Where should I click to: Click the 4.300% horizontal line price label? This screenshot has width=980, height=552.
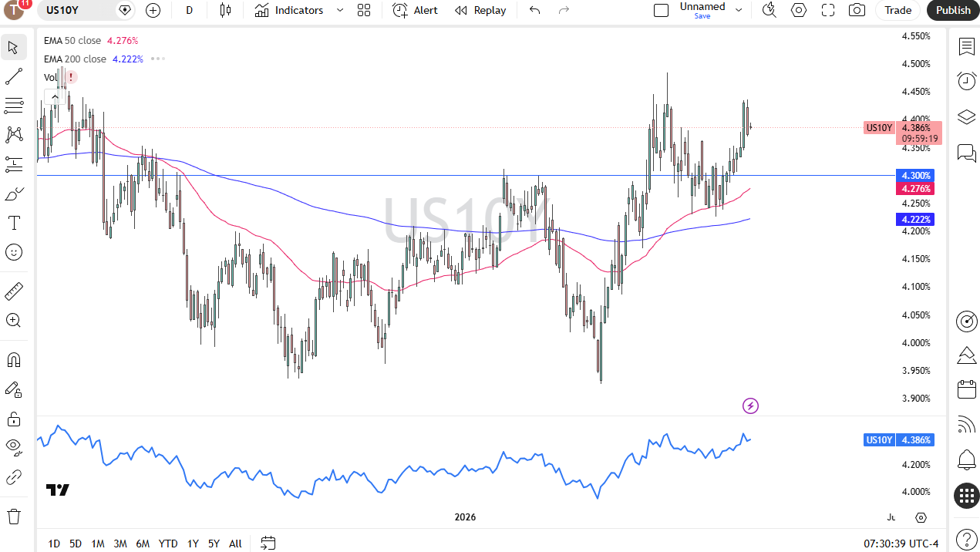click(914, 175)
